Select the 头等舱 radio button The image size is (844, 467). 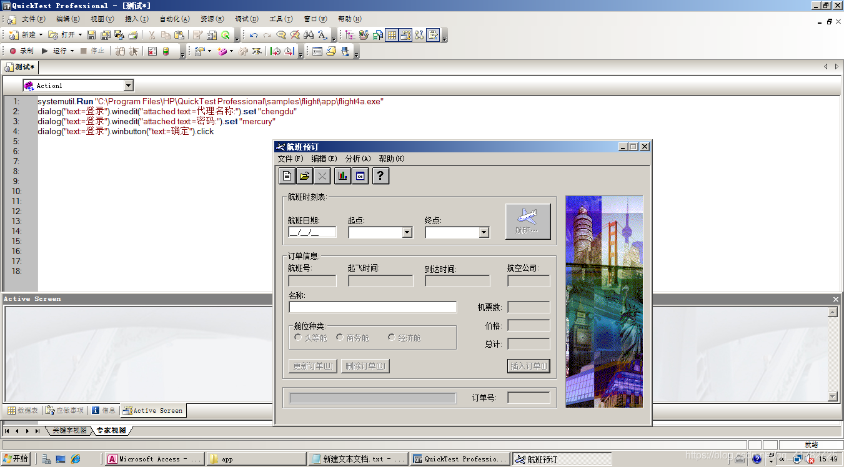tap(298, 337)
